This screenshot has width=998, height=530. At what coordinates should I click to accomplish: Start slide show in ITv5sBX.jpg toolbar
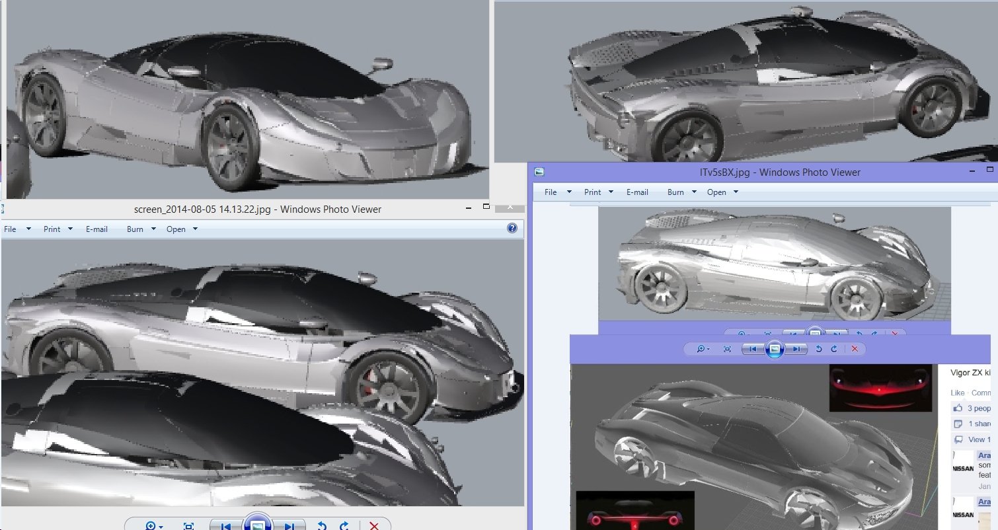[775, 348]
